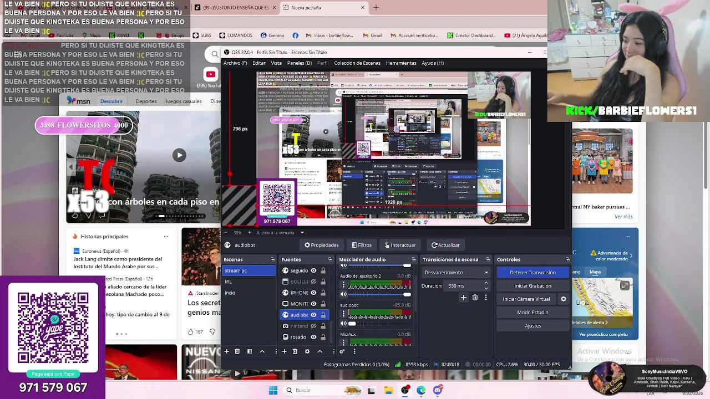The width and height of the screenshot is (710, 399).
Task: Open scene filters icon in Escenas toolbar
Action: (x=250, y=351)
